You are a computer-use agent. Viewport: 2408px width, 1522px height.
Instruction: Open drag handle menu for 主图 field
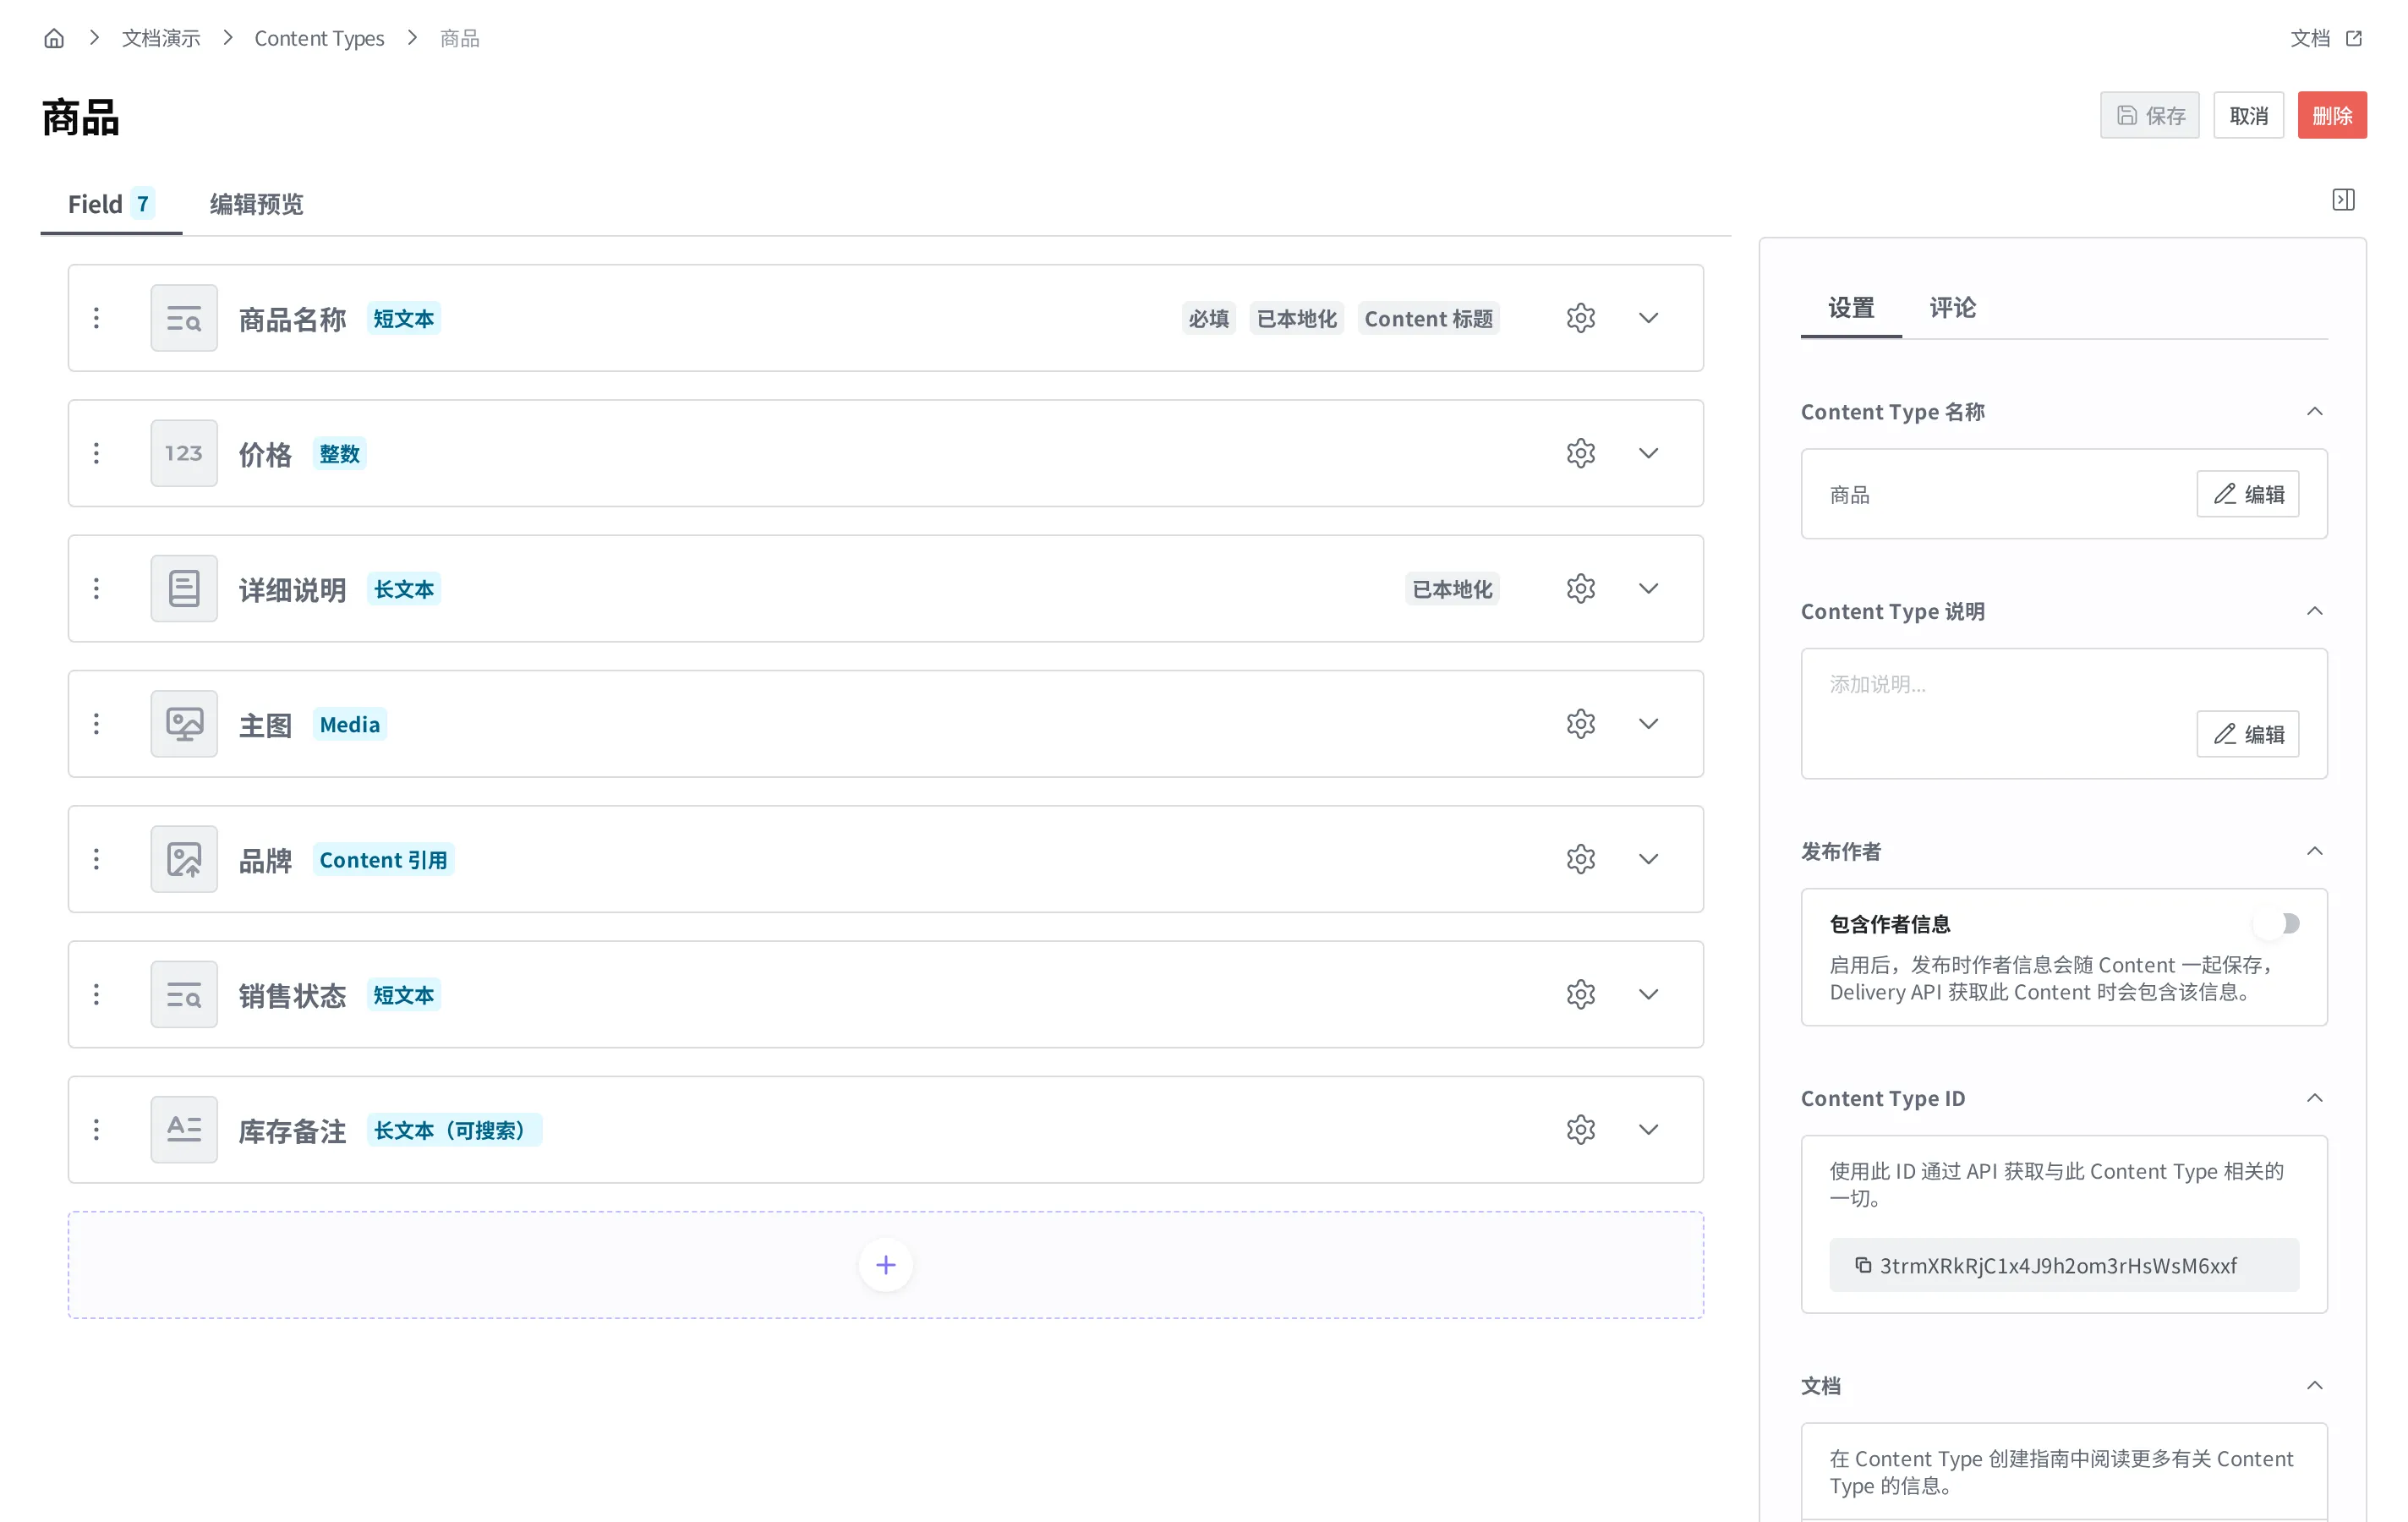96,724
